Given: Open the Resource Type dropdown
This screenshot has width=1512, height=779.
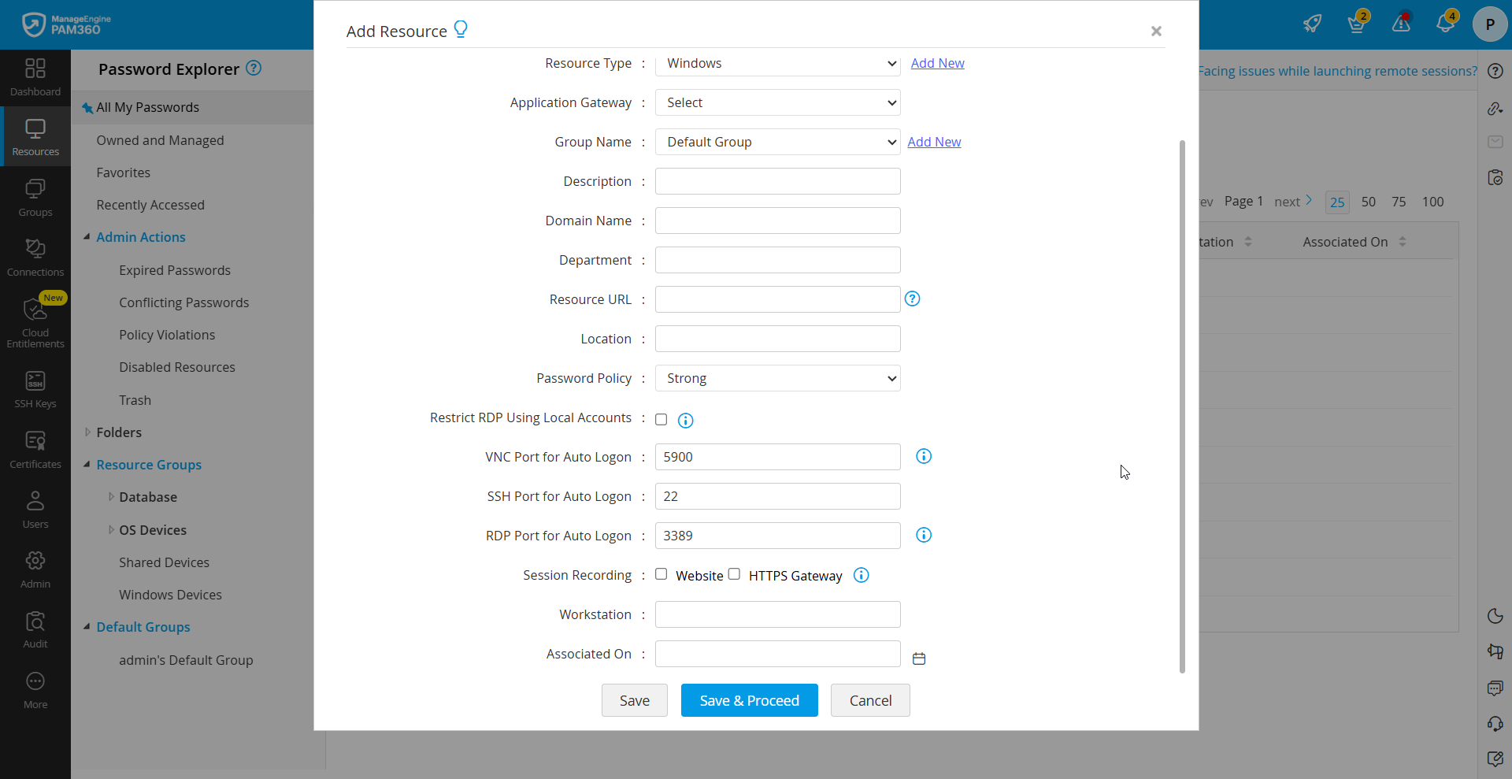Looking at the screenshot, I should coord(776,63).
